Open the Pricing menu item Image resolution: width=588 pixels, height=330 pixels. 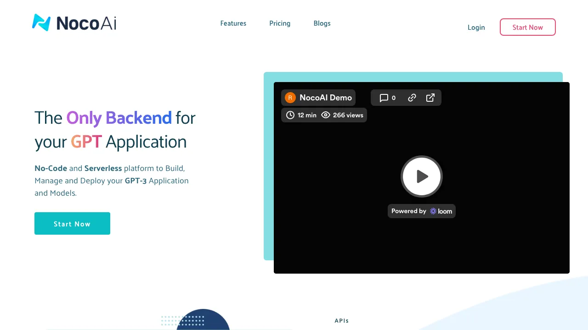tap(280, 23)
